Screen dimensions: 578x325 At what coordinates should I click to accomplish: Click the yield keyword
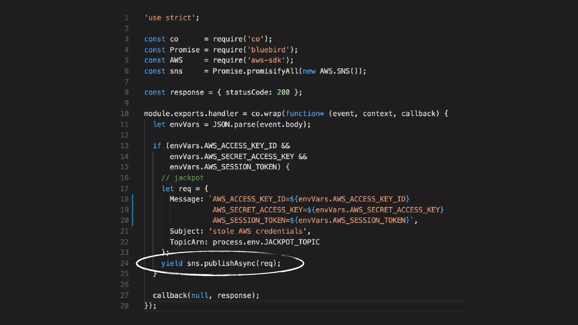pos(172,263)
